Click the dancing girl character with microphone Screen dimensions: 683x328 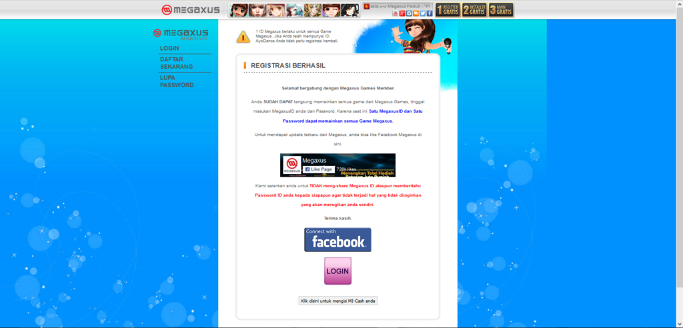(x=422, y=36)
